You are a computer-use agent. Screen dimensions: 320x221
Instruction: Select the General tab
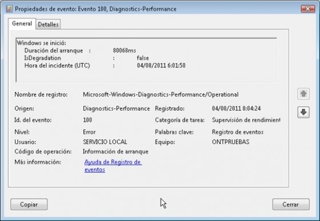[22, 23]
